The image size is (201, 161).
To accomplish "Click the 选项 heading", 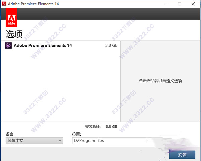I will [14, 34].
